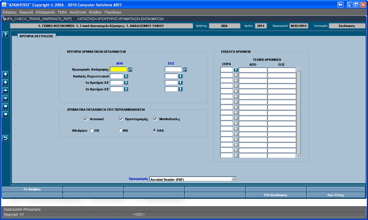Click the F11=Εκτύπωση button

click(276, 195)
